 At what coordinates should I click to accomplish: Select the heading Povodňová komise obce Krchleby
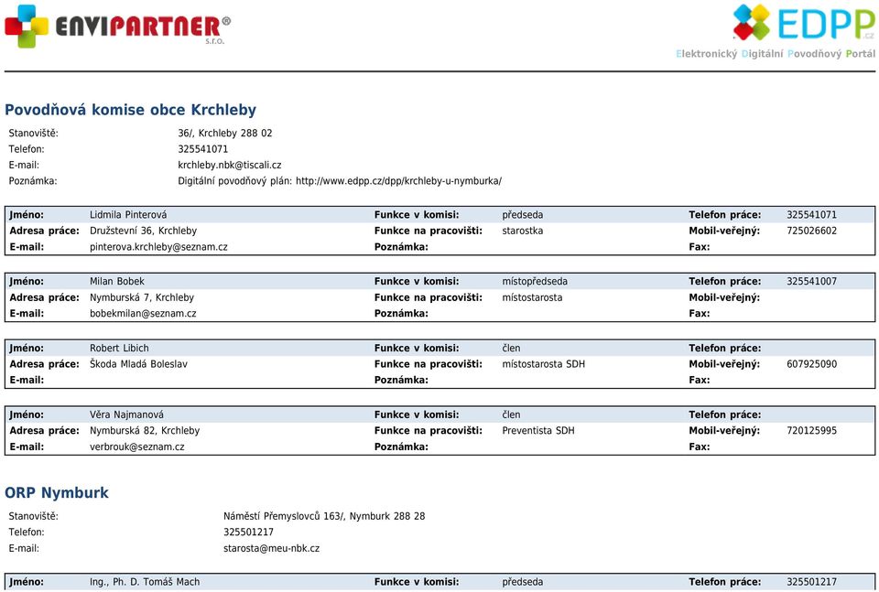[x=130, y=110]
